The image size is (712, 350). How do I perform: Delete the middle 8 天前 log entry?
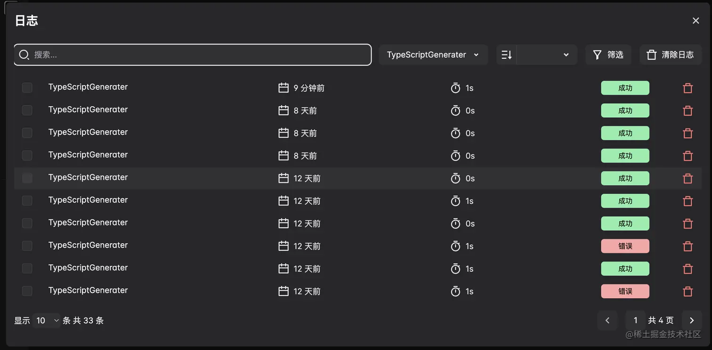(x=688, y=133)
